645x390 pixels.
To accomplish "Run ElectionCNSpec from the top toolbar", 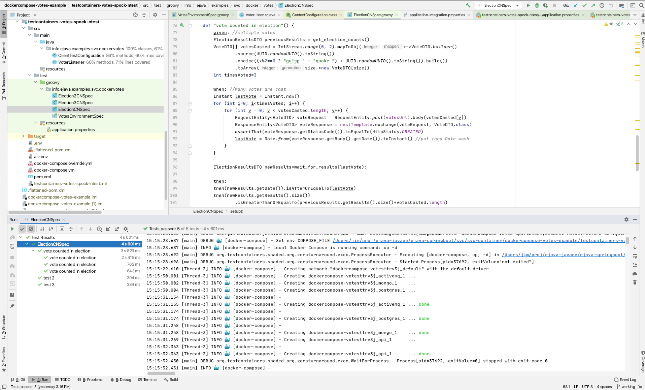I will [528, 5].
